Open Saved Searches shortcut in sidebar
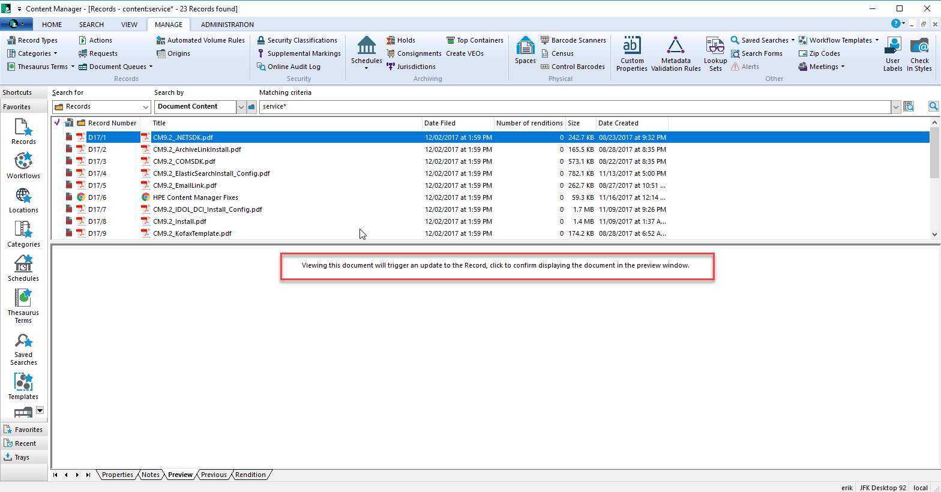Screen dimensions: 941x492 pyautogui.click(x=23, y=349)
